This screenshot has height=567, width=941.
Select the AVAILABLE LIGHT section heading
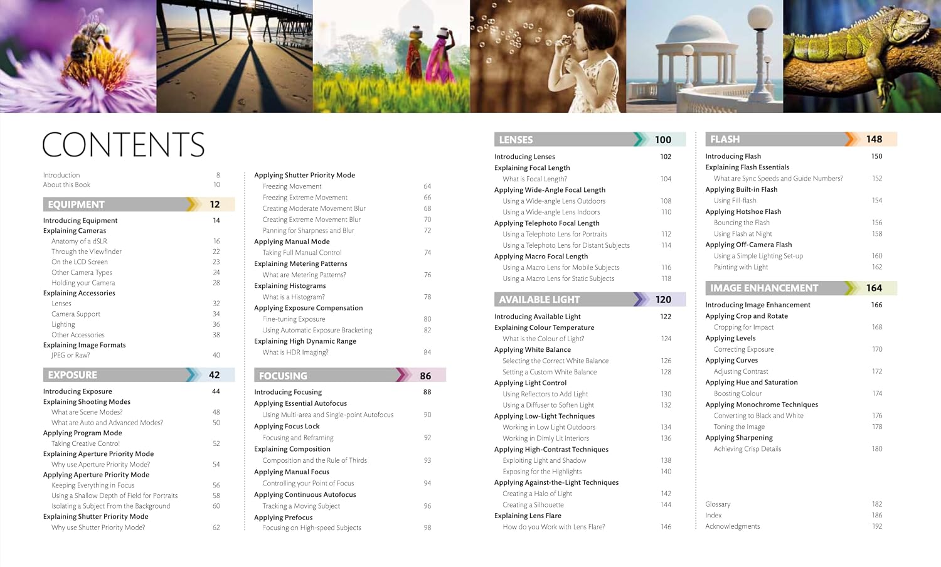pyautogui.click(x=590, y=300)
